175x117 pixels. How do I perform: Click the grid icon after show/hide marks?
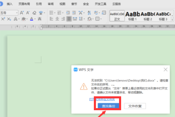(104, 13)
